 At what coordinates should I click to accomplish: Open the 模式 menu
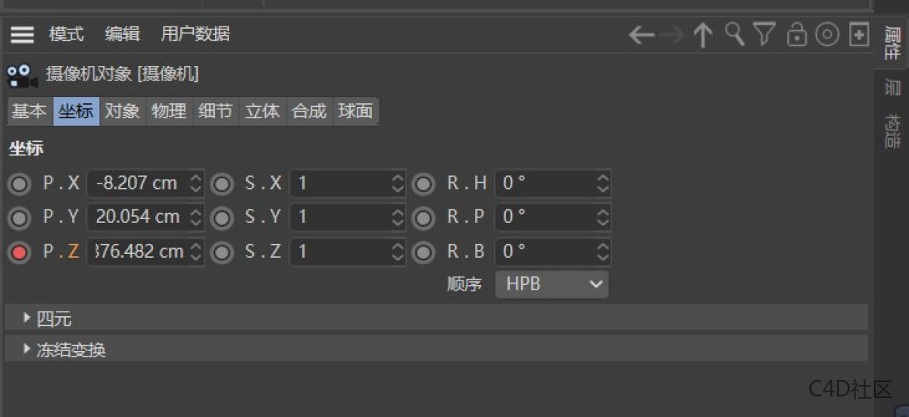67,34
